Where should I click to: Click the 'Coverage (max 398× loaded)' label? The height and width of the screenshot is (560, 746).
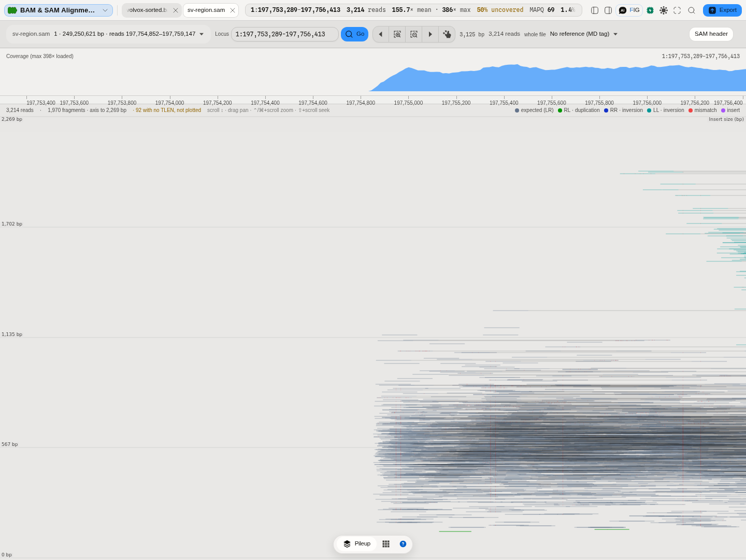[40, 56]
